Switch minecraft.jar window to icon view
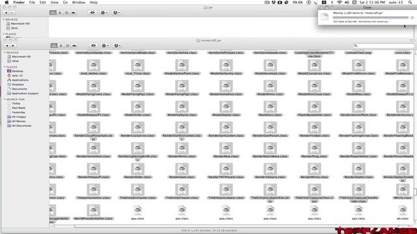This screenshot has width=417, height=234. click(54, 45)
